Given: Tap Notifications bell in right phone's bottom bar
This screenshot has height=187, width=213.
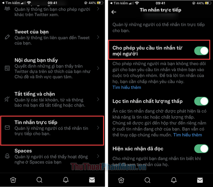Looking at the screenshot, I should (x=174, y=180).
